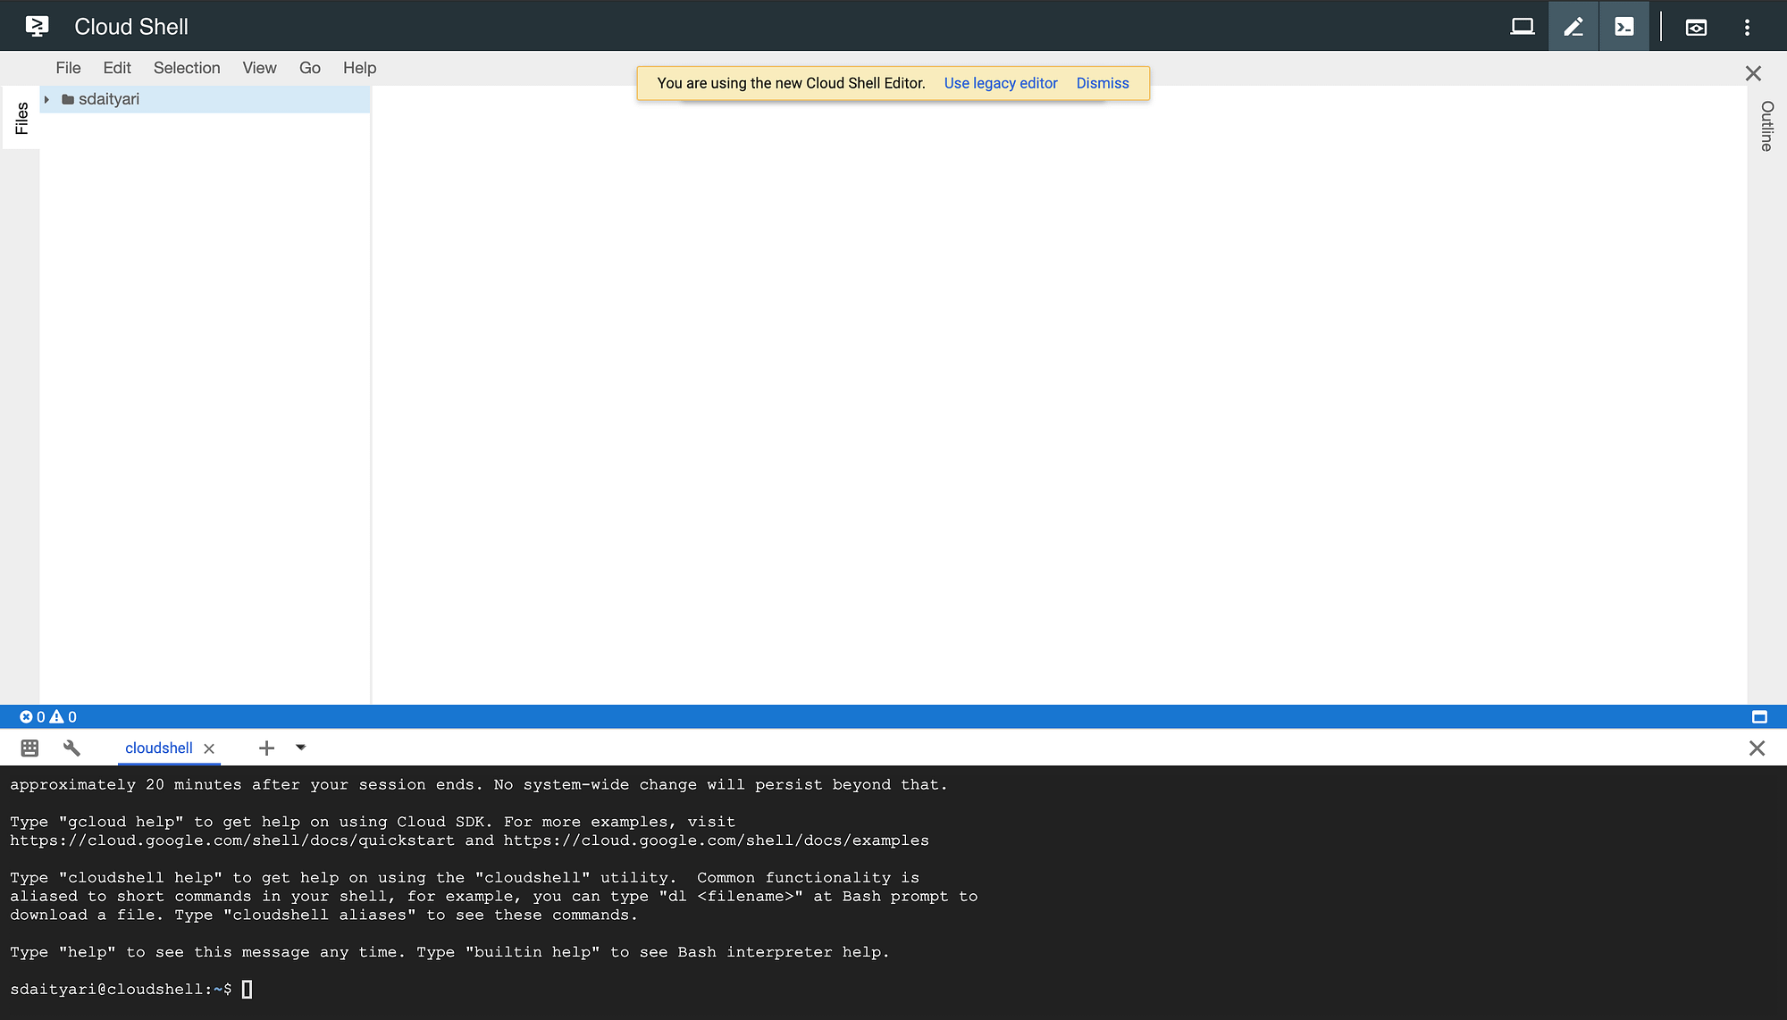The image size is (1787, 1020).
Task: Open the terminal tab dropdown arrow
Action: tap(300, 748)
